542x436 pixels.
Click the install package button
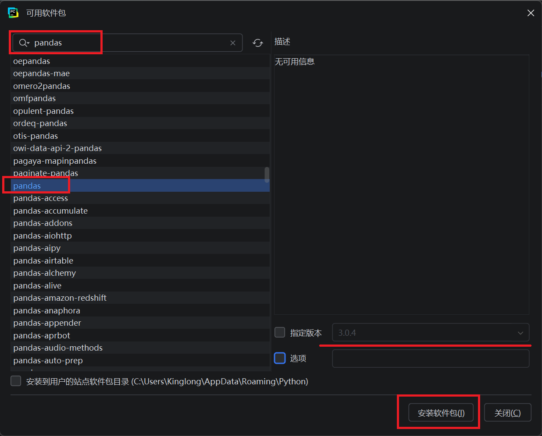(x=441, y=412)
